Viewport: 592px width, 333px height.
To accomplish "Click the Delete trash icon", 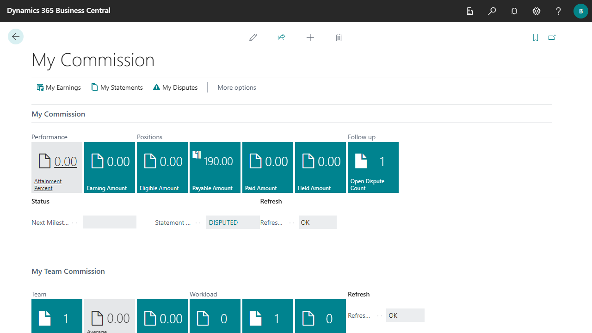I will [339, 37].
